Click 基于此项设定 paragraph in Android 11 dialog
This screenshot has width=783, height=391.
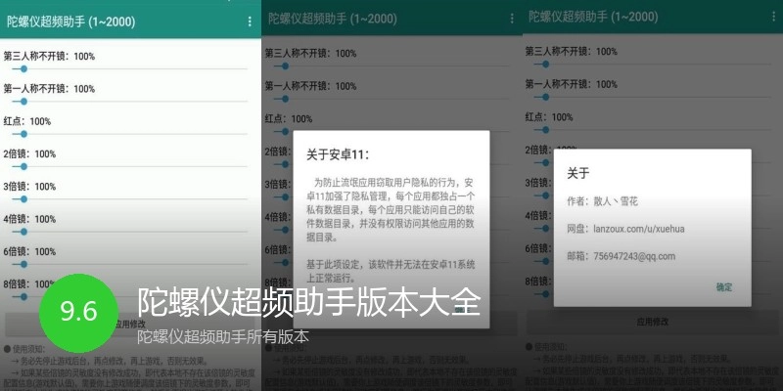coord(391,271)
